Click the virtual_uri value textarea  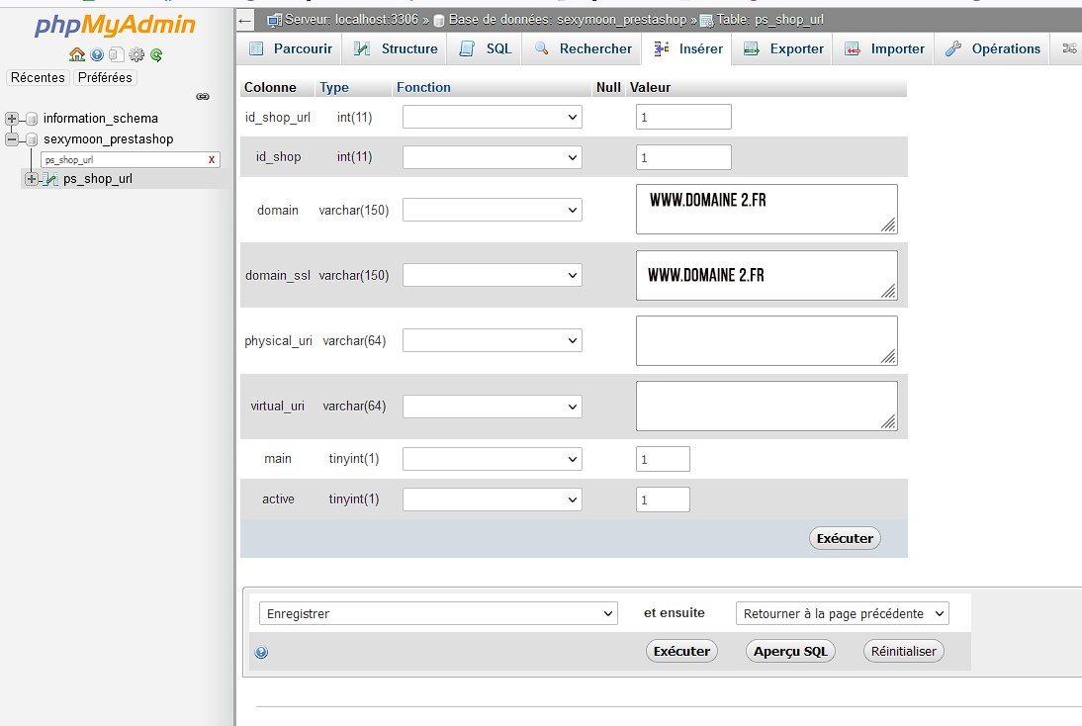pos(766,406)
